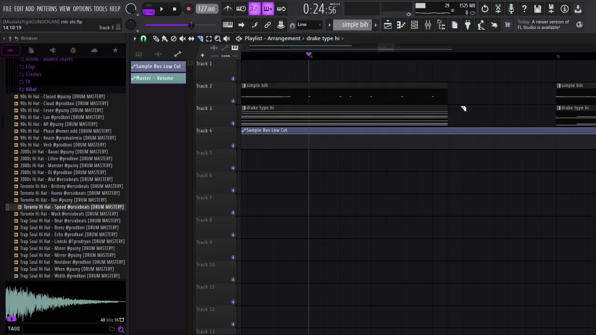The image size is (596, 335).
Task: Open the OPTIONS menu
Action: pos(82,9)
